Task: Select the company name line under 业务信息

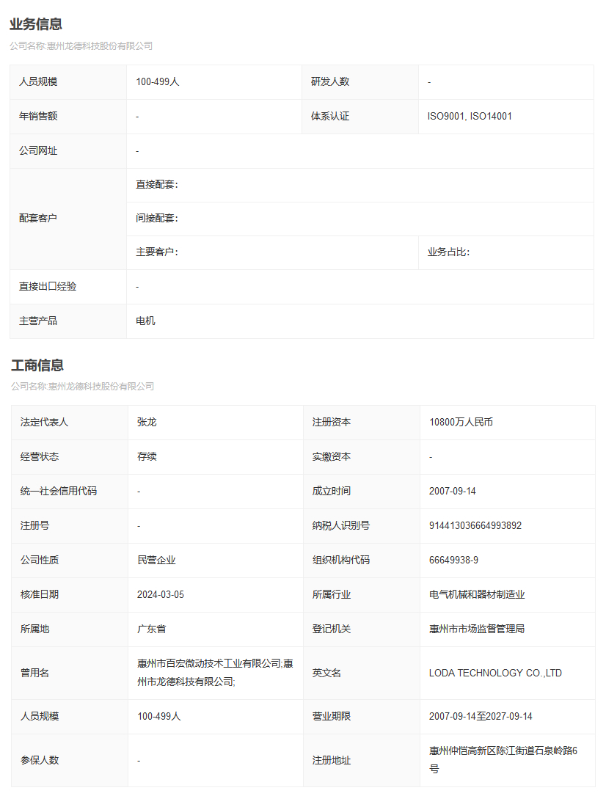Action: click(x=81, y=45)
